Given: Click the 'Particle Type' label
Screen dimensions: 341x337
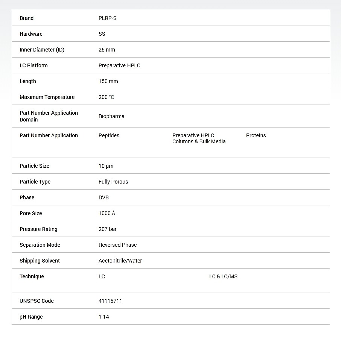Looking at the screenshot, I should pos(35,182).
